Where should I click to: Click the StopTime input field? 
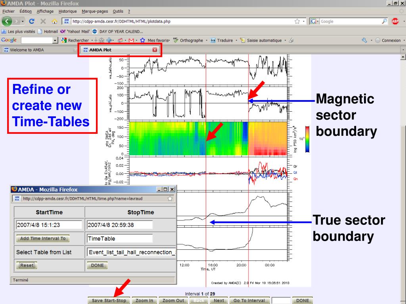[120, 225]
